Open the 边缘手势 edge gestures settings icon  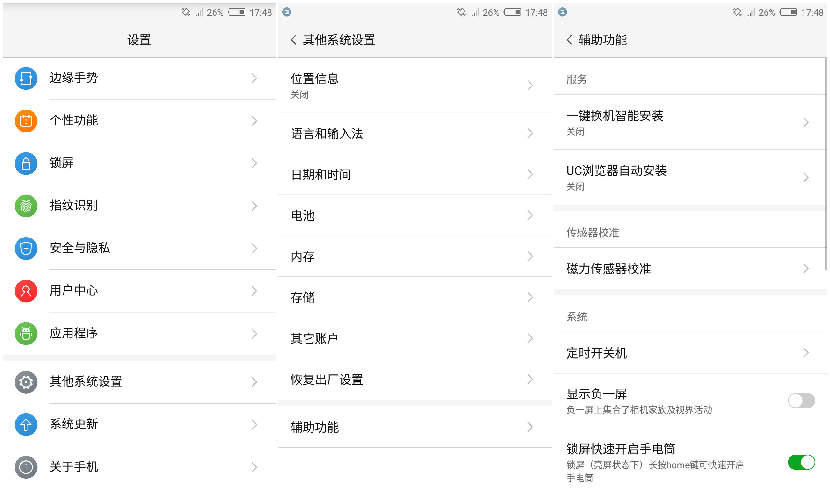pyautogui.click(x=26, y=78)
